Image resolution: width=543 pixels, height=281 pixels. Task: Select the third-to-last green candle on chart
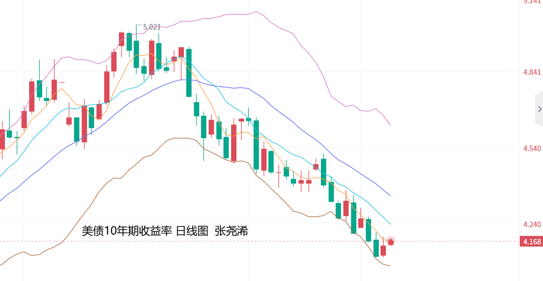[354, 218]
